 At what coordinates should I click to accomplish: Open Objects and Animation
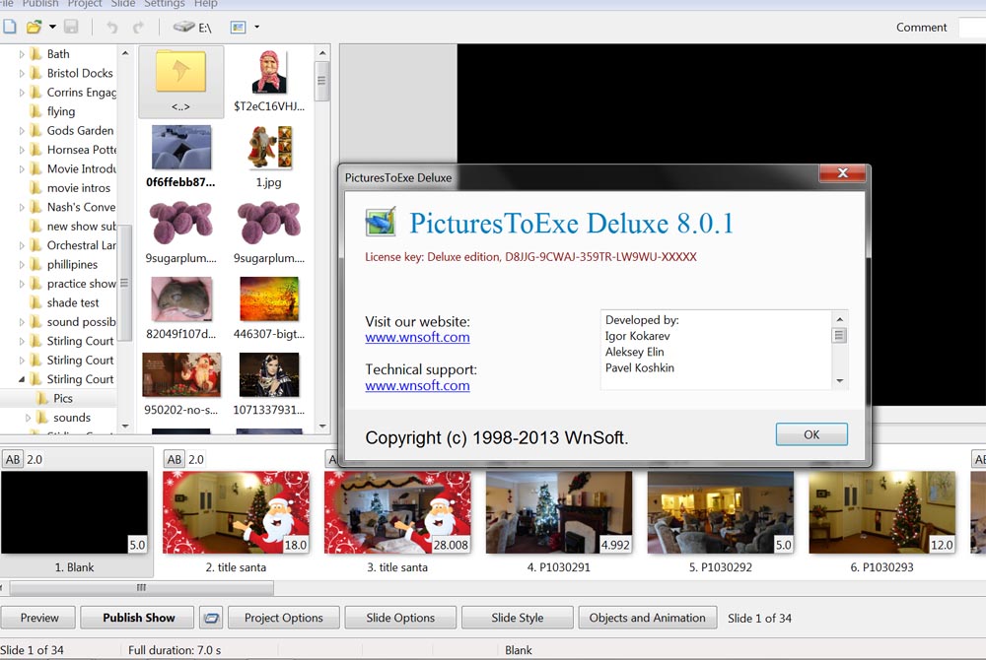(647, 618)
